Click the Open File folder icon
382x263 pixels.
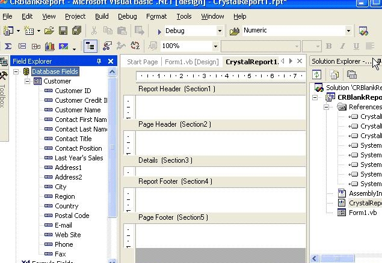(x=49, y=31)
